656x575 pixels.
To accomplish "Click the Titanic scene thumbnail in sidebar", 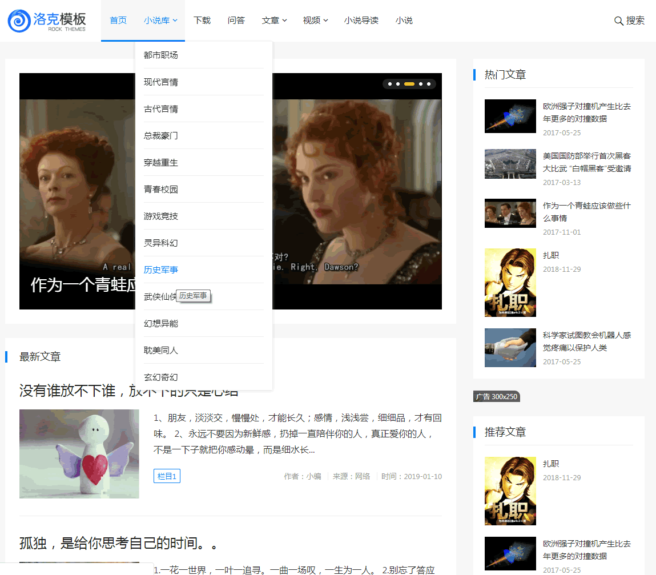I will [510, 213].
